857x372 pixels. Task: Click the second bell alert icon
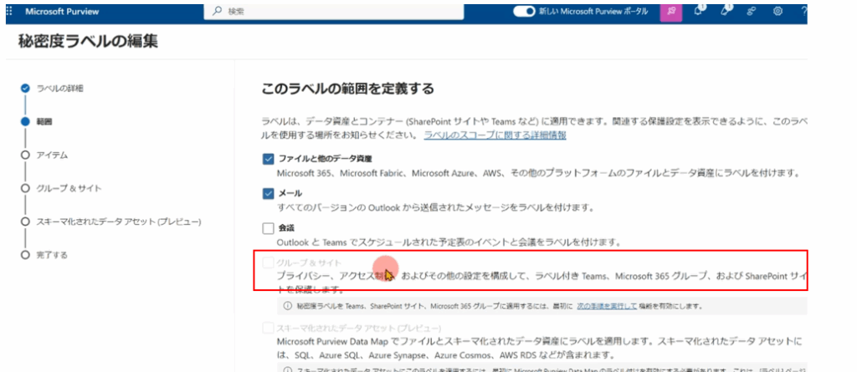pos(726,12)
